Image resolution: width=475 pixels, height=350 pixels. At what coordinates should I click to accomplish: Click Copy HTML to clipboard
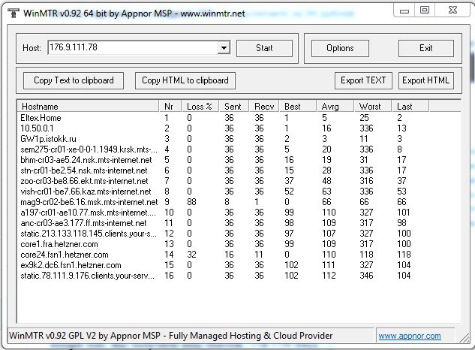[x=185, y=80]
